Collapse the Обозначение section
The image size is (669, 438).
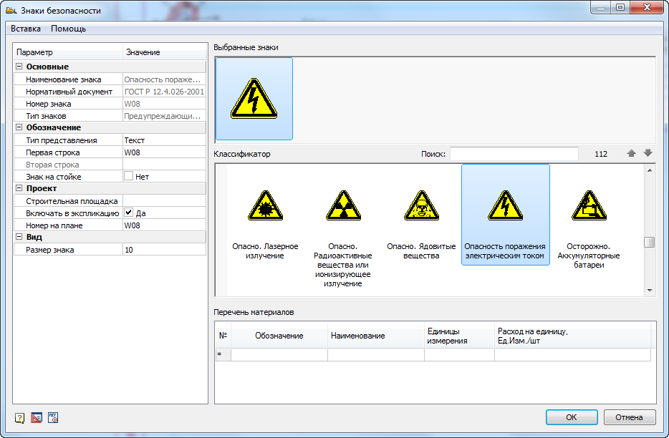19,127
